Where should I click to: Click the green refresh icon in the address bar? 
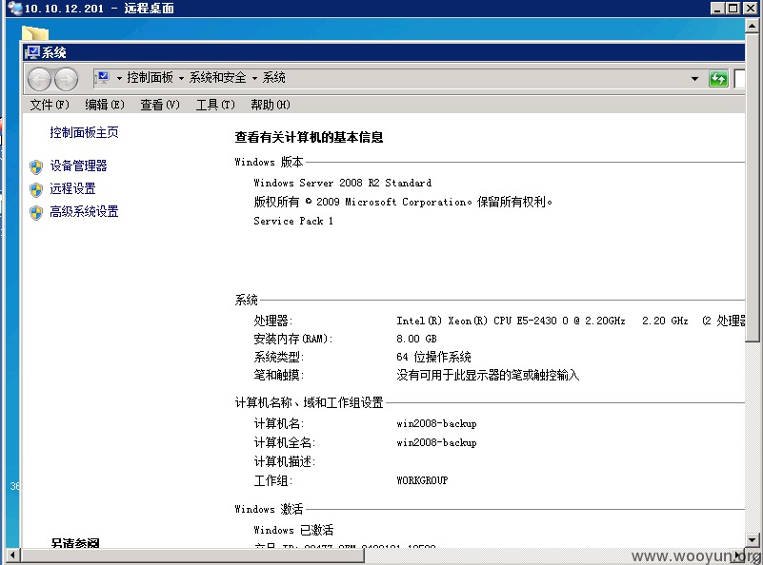click(718, 78)
